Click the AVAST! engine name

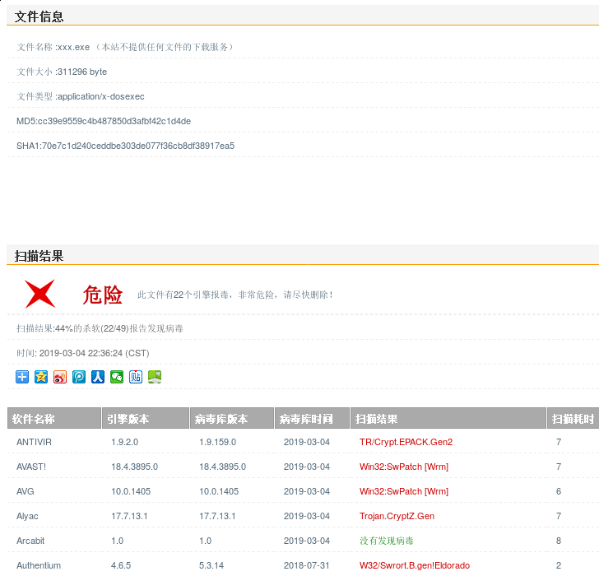pos(31,467)
